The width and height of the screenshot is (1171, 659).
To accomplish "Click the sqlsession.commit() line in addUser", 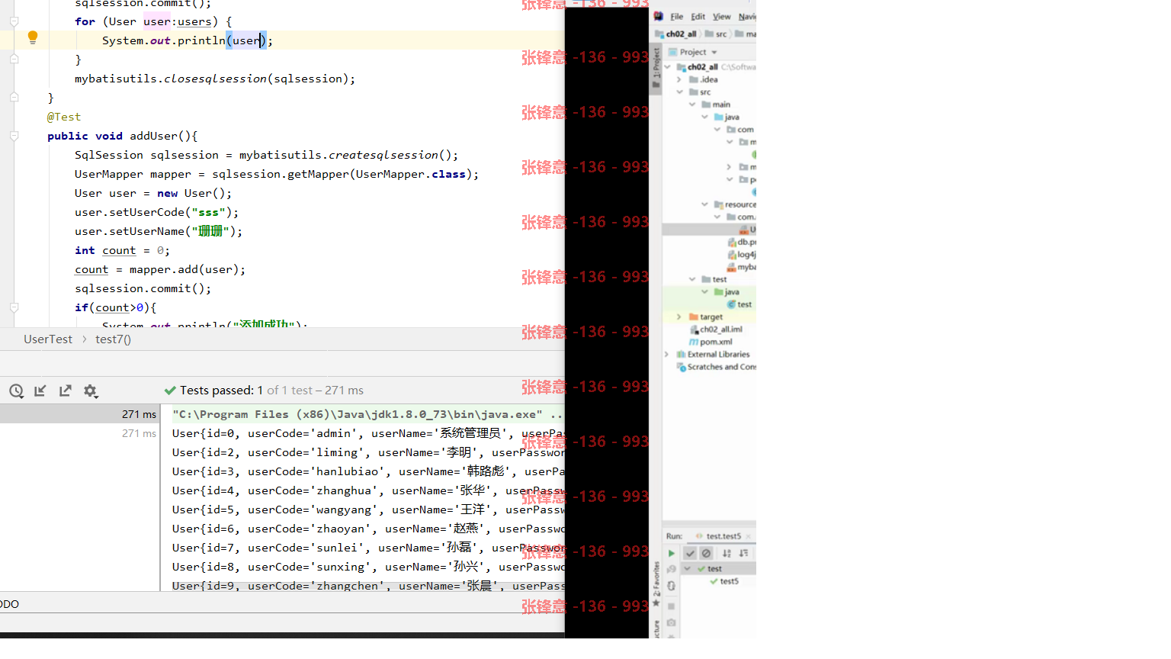I will (x=143, y=288).
